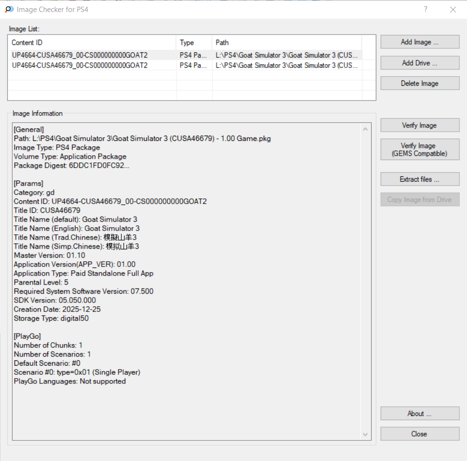The image size is (467, 461).
Task: Sort list by Content ID column header
Action: click(93, 43)
